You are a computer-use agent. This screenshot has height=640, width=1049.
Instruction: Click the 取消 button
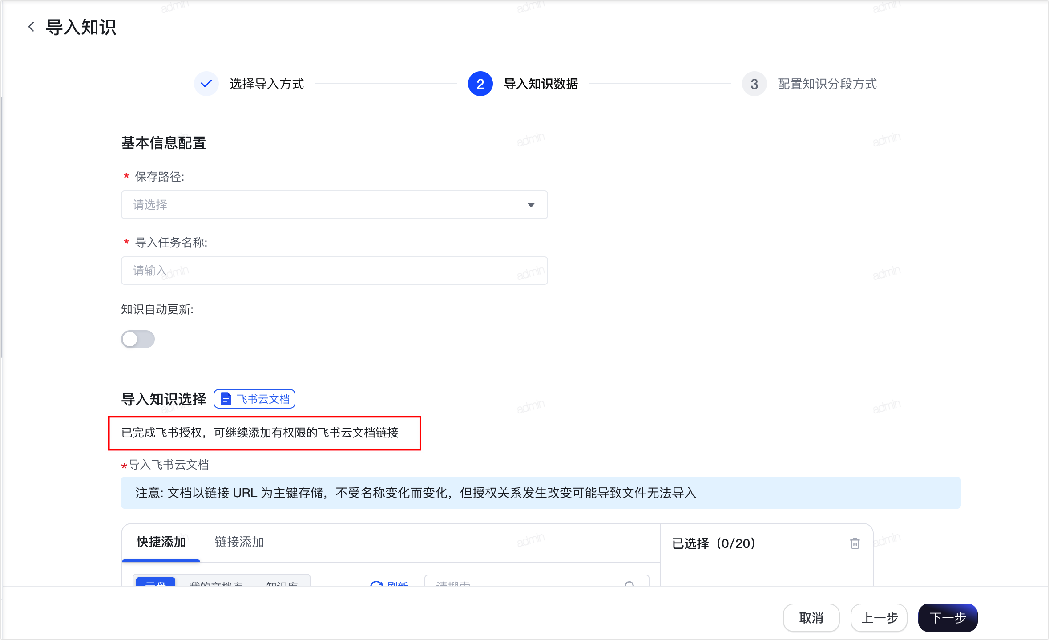click(x=811, y=618)
